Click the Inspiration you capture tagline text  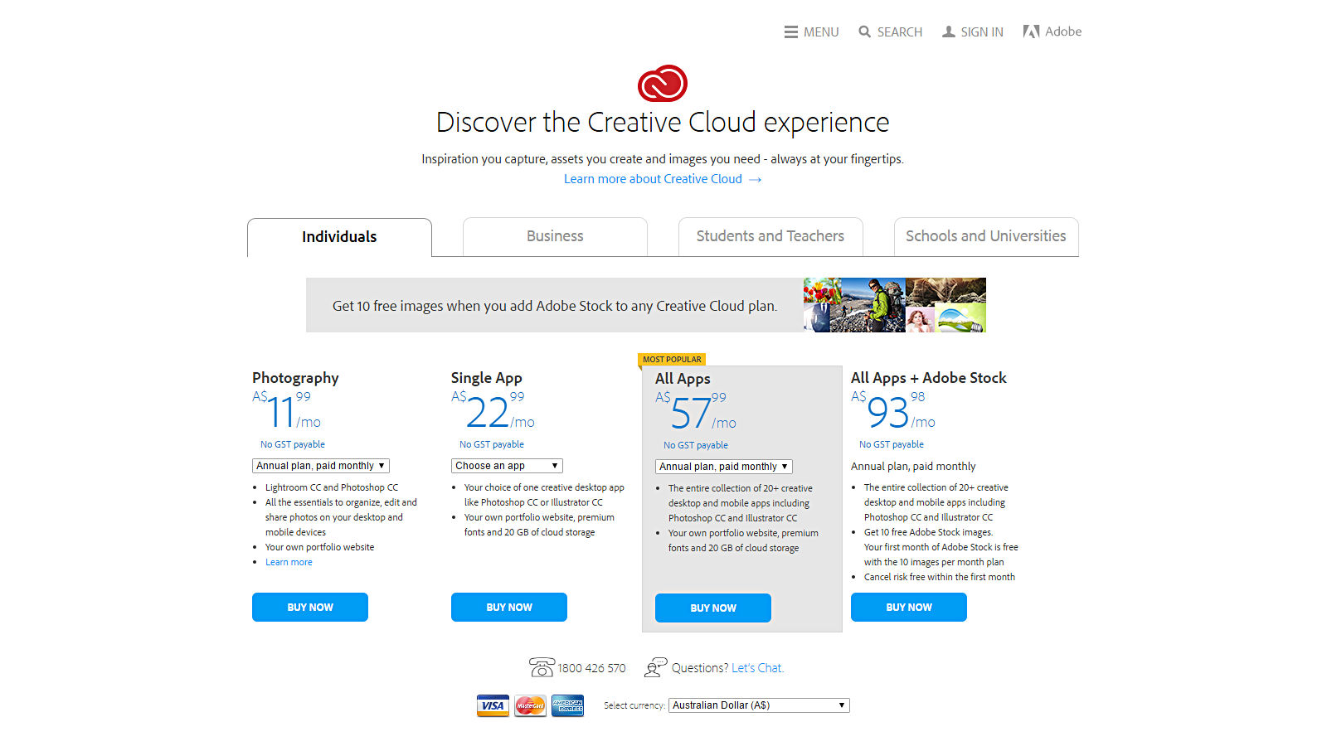click(663, 159)
